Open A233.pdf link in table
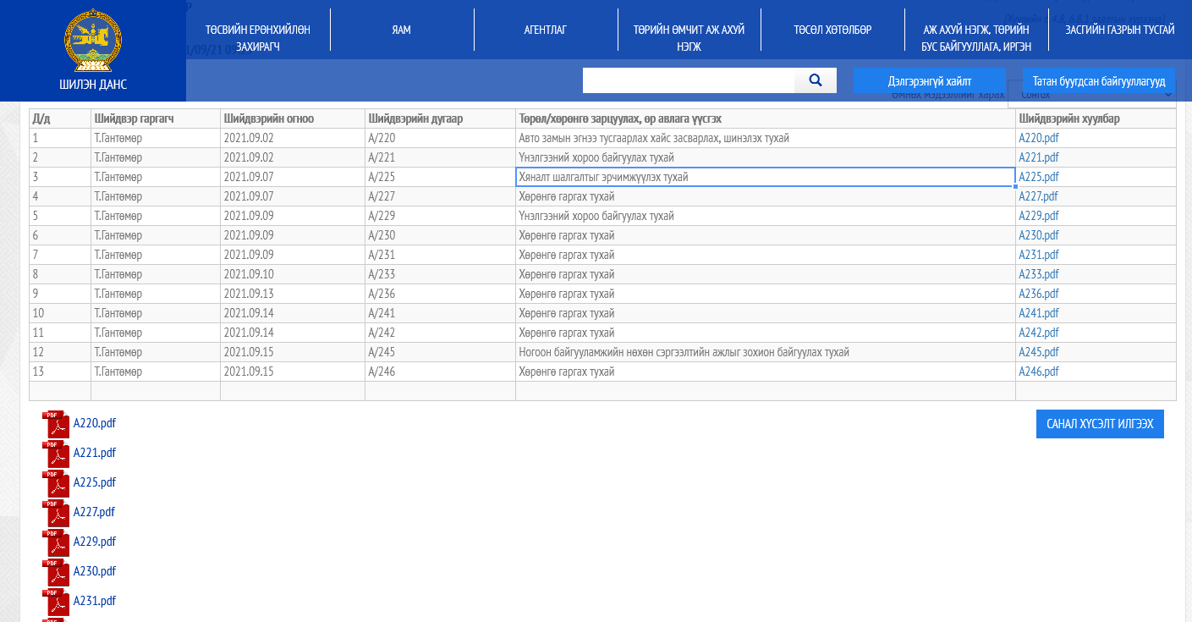 tap(1039, 274)
